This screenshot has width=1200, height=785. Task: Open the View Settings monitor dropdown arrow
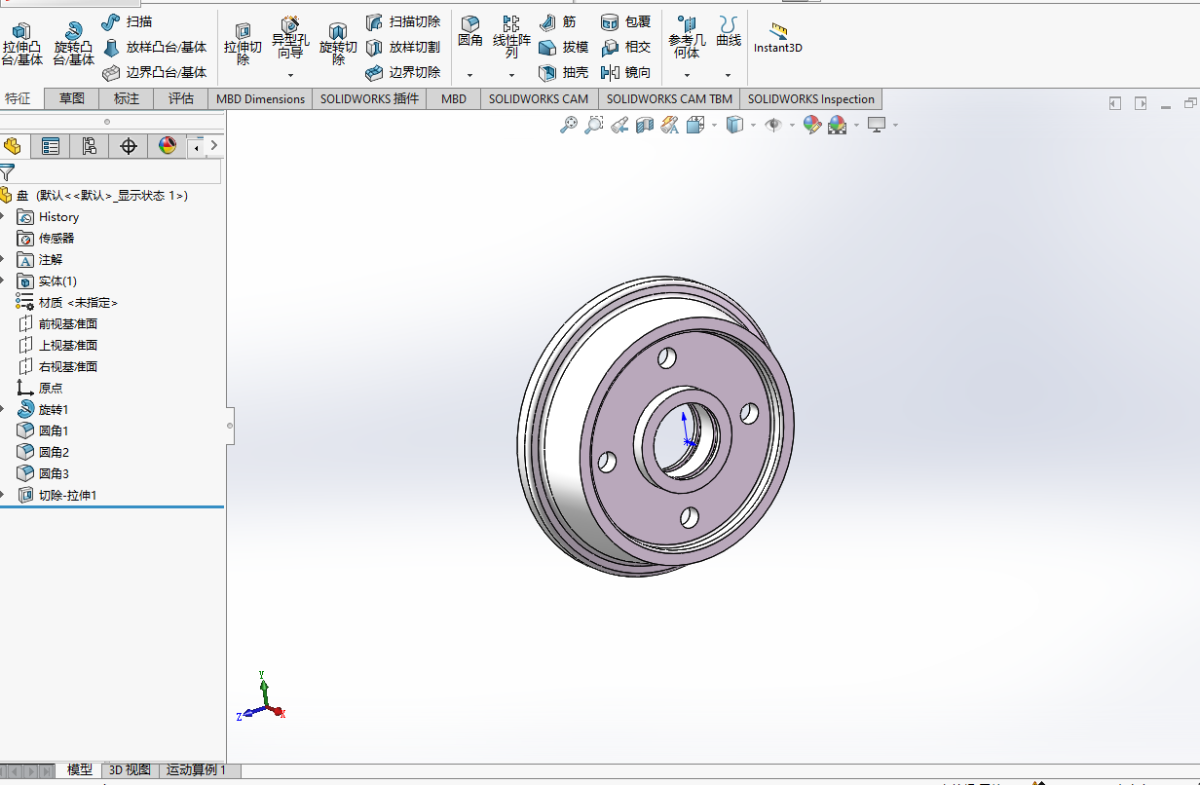[x=895, y=125]
